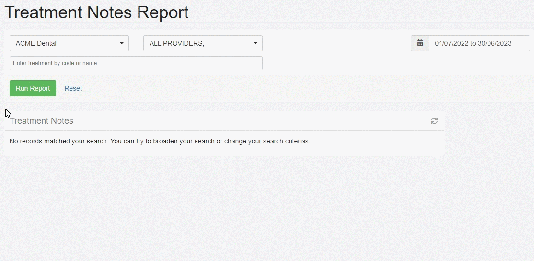Open the date range picker field
This screenshot has height=261, width=534.
tap(479, 43)
